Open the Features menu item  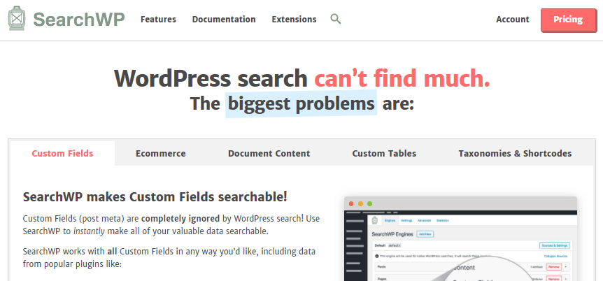coord(158,19)
